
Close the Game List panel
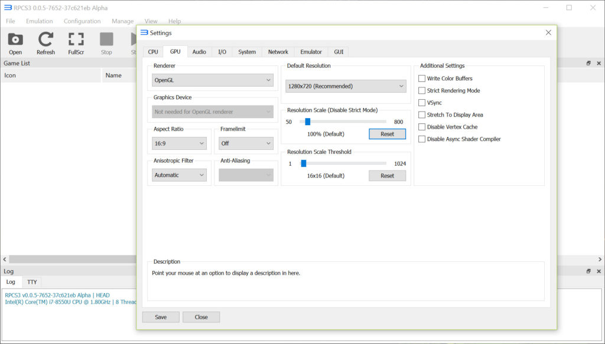[599, 63]
